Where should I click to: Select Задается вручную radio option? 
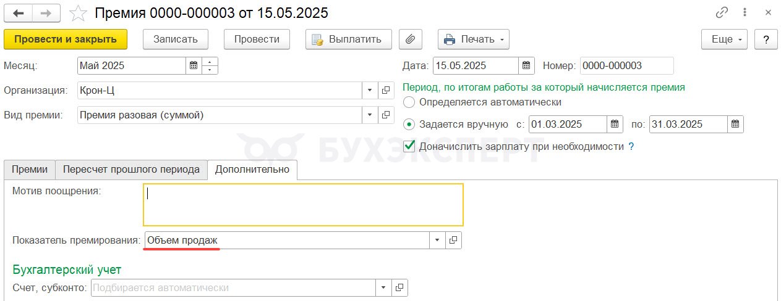pyautogui.click(x=409, y=124)
